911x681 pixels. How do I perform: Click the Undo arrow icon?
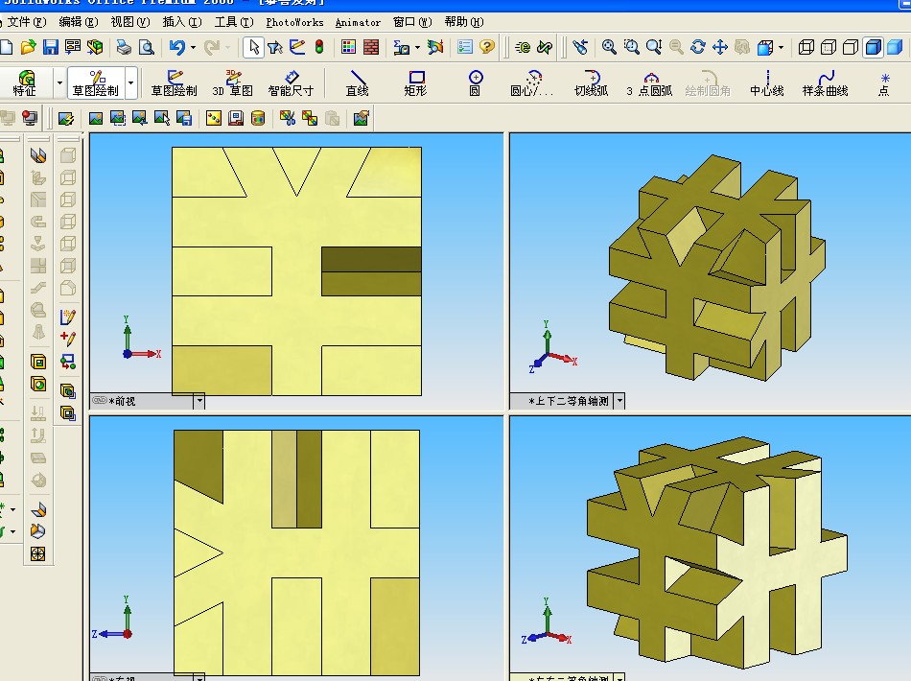coord(176,47)
